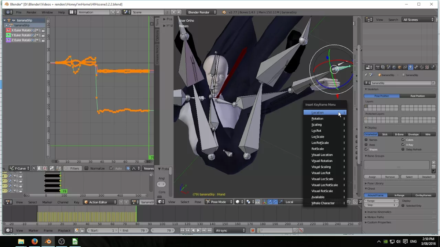
Task: Open the AV-sync dropdown
Action: 230,231
